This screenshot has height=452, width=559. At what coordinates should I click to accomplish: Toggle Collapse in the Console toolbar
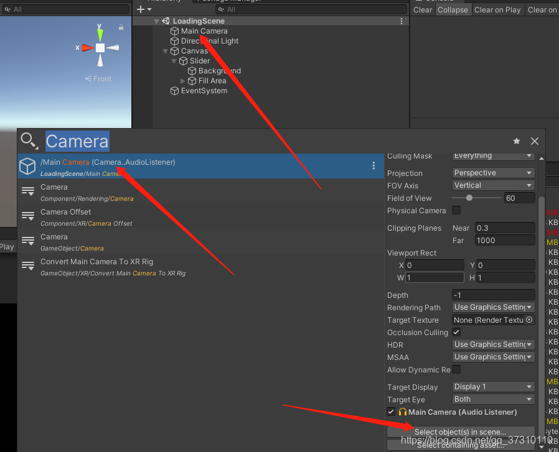[x=453, y=9]
